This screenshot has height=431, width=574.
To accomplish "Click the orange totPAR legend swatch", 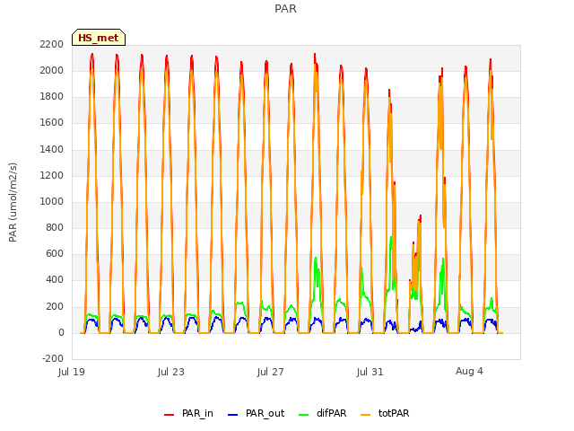I will (x=366, y=415).
